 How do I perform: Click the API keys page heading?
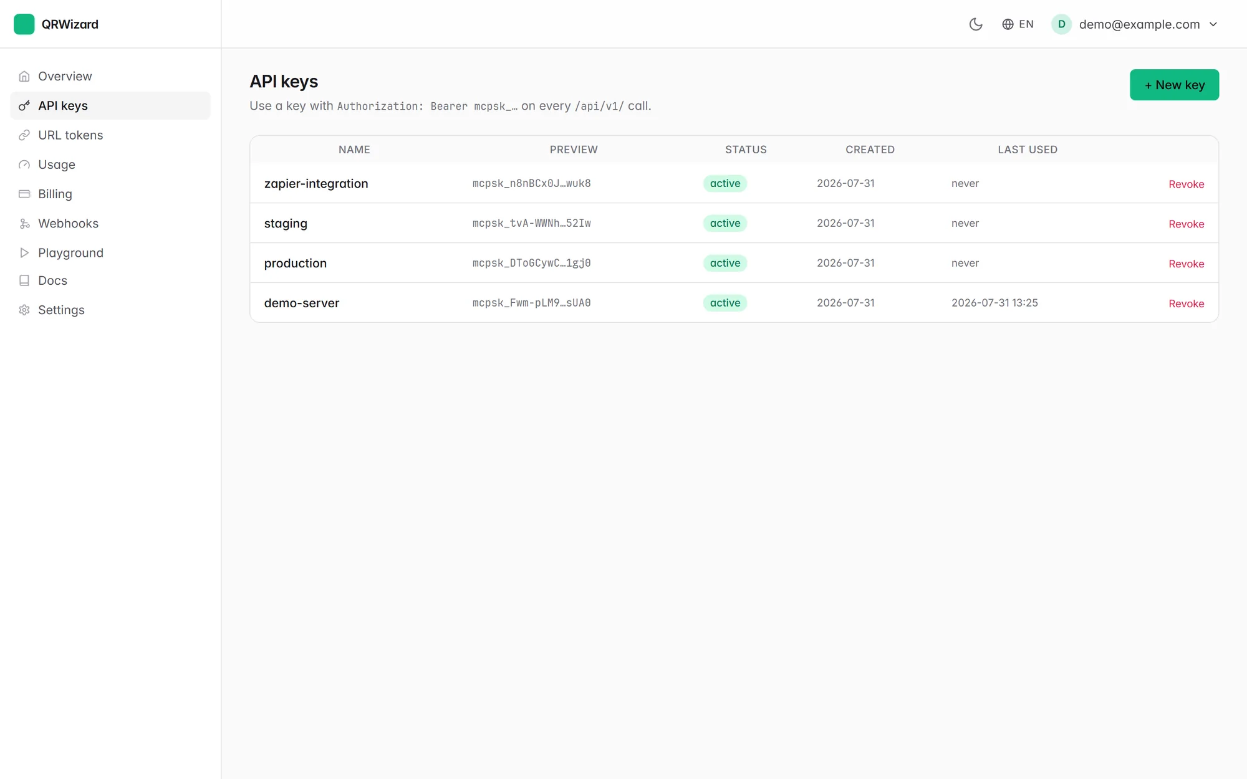click(284, 82)
